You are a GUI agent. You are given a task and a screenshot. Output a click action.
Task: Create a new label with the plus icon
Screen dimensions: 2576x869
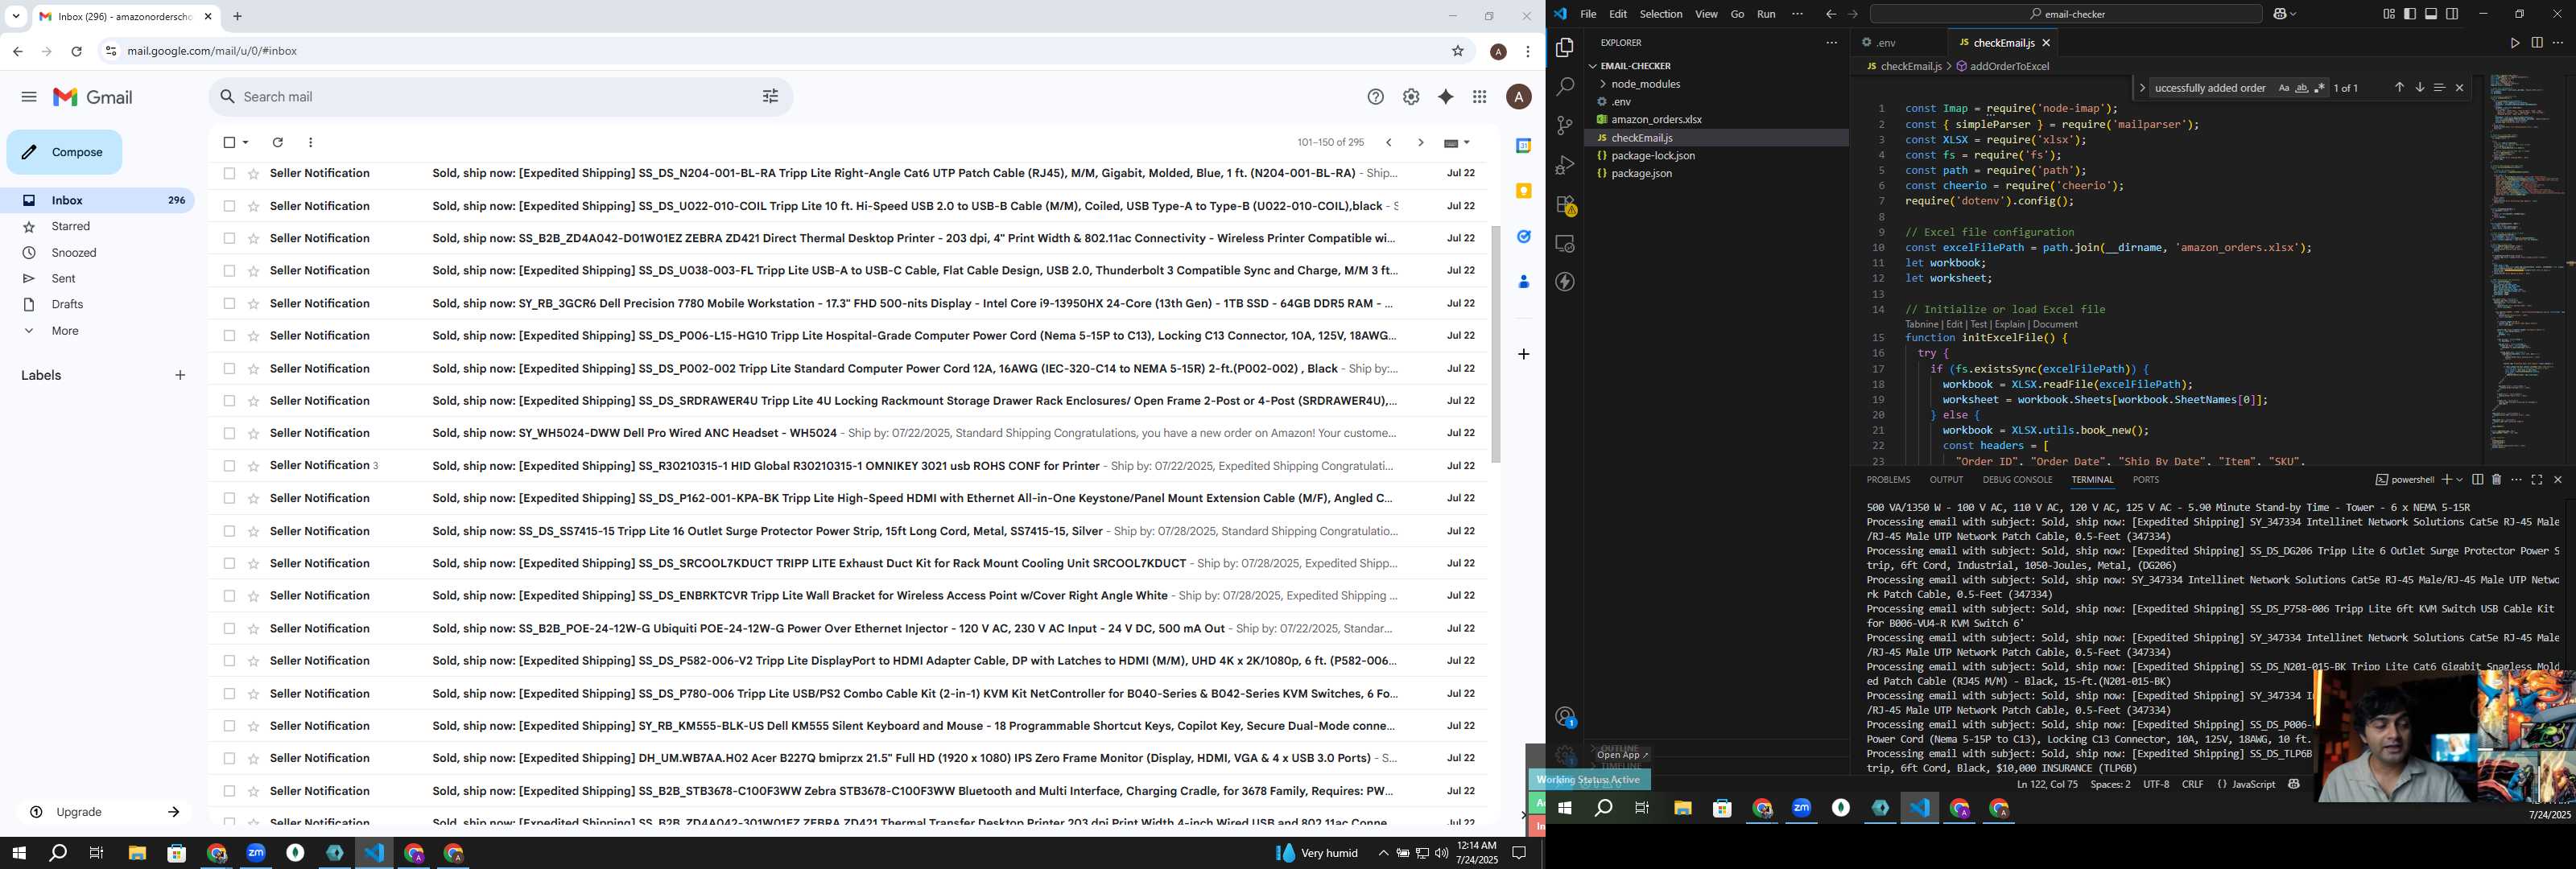pos(180,376)
